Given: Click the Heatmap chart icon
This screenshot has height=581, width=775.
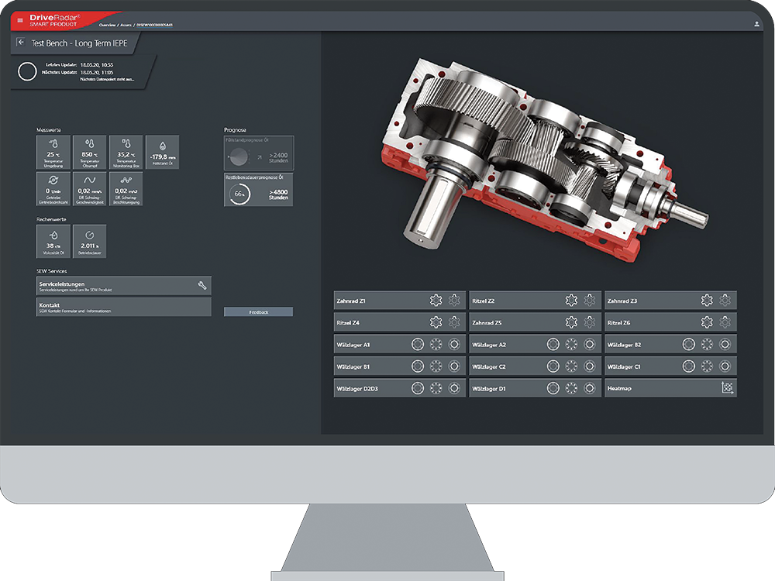Looking at the screenshot, I should (x=726, y=388).
